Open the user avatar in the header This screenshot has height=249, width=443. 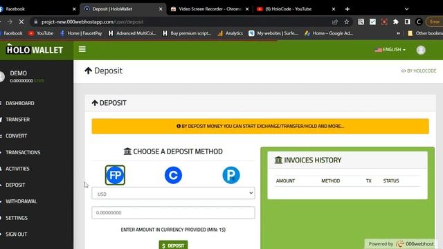421,50
